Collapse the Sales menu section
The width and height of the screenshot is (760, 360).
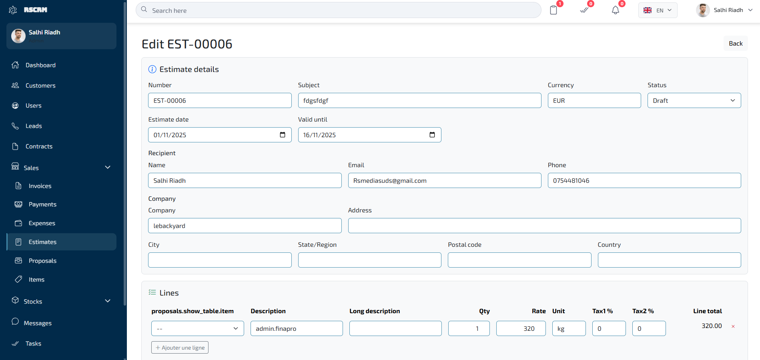click(107, 167)
